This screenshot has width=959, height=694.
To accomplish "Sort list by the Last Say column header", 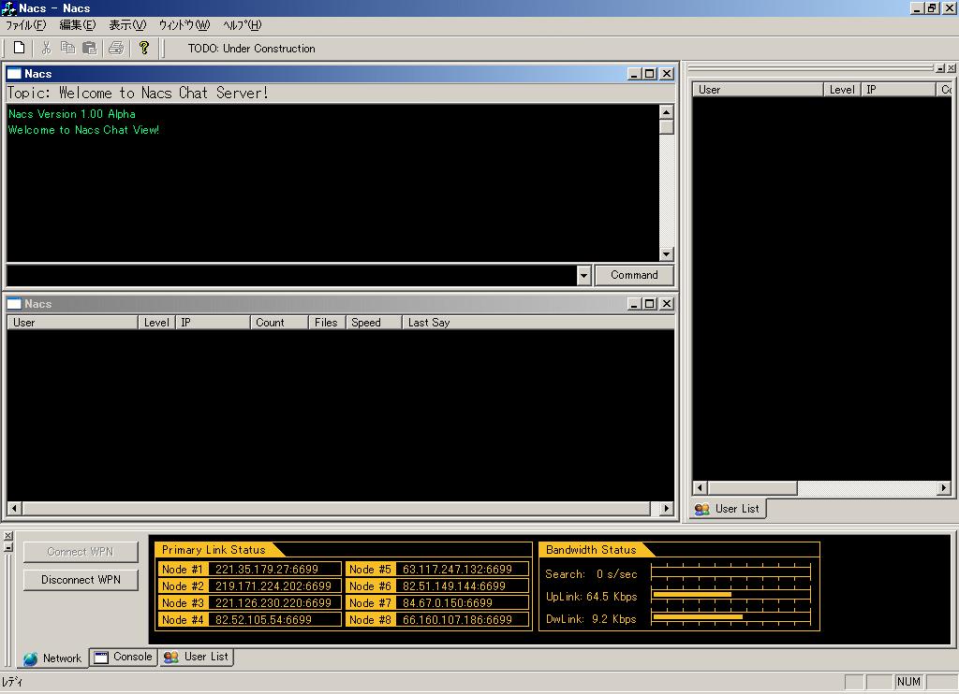I will tap(538, 323).
